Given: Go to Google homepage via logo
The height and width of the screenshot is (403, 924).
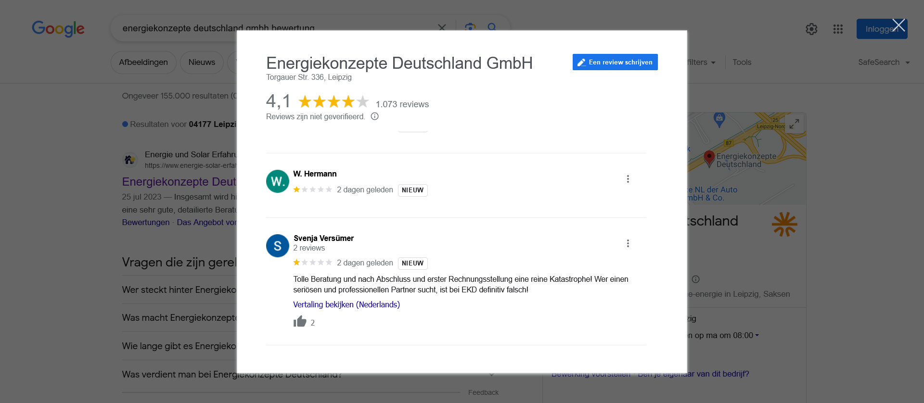Looking at the screenshot, I should pos(58,29).
